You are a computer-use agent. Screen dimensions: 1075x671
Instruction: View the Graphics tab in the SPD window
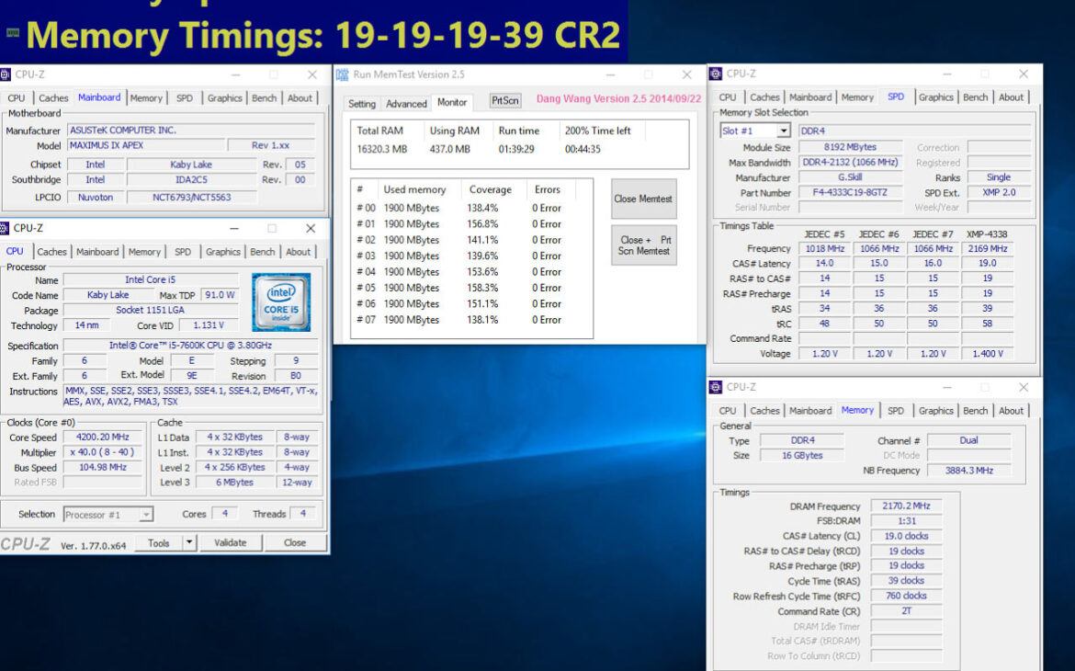point(935,97)
